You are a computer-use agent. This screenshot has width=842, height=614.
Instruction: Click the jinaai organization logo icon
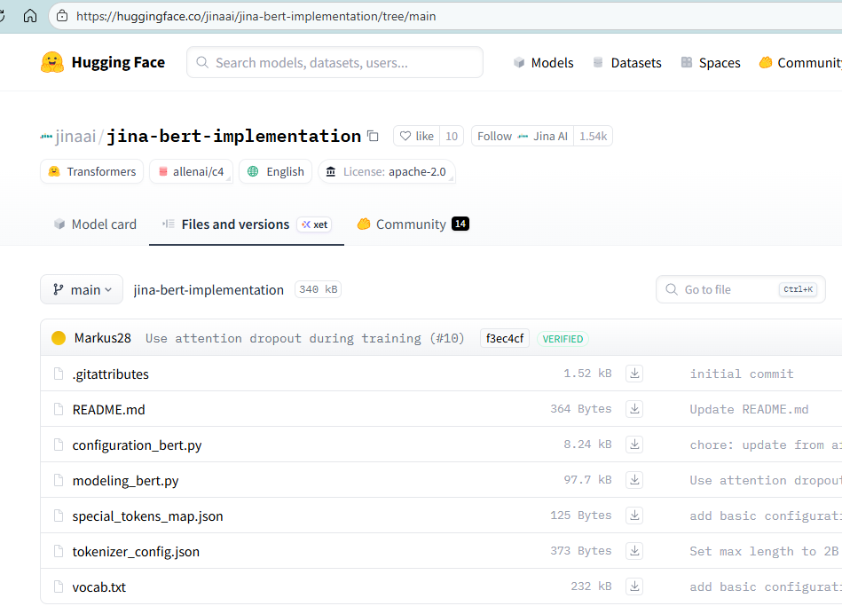[x=46, y=137]
